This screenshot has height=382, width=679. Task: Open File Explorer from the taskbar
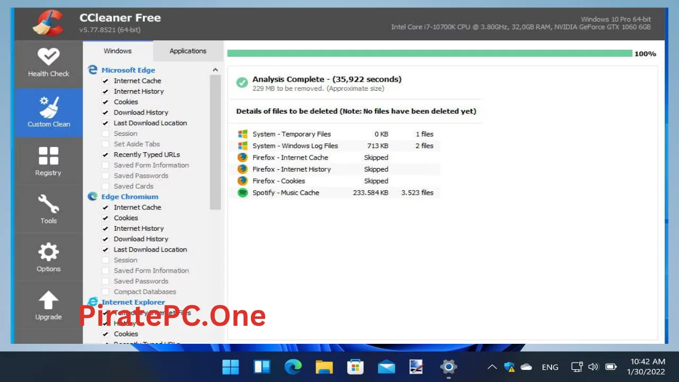(x=324, y=367)
